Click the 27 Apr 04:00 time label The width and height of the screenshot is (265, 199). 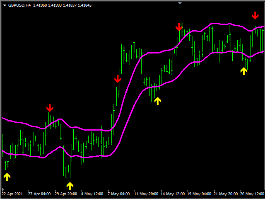(x=39, y=194)
